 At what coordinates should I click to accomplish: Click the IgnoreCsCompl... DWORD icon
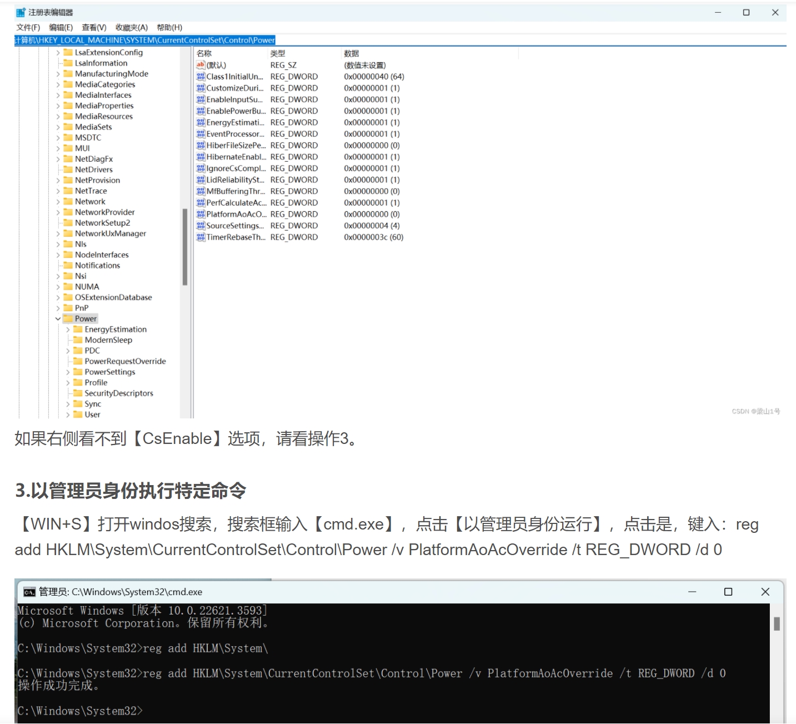coord(201,168)
